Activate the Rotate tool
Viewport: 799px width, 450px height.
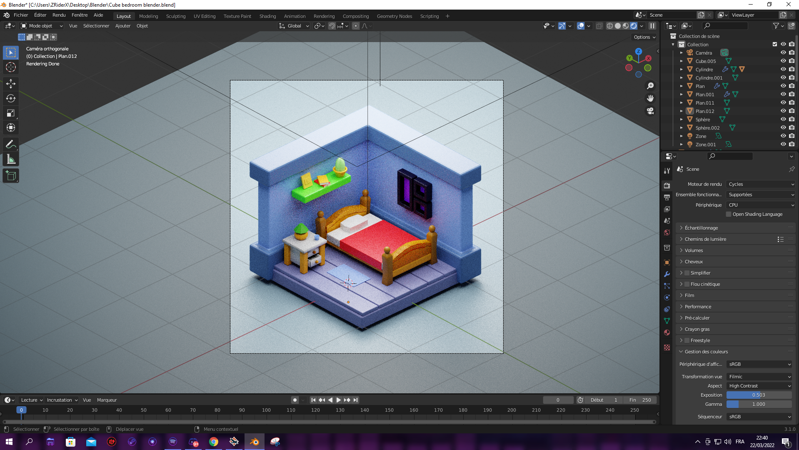[11, 98]
